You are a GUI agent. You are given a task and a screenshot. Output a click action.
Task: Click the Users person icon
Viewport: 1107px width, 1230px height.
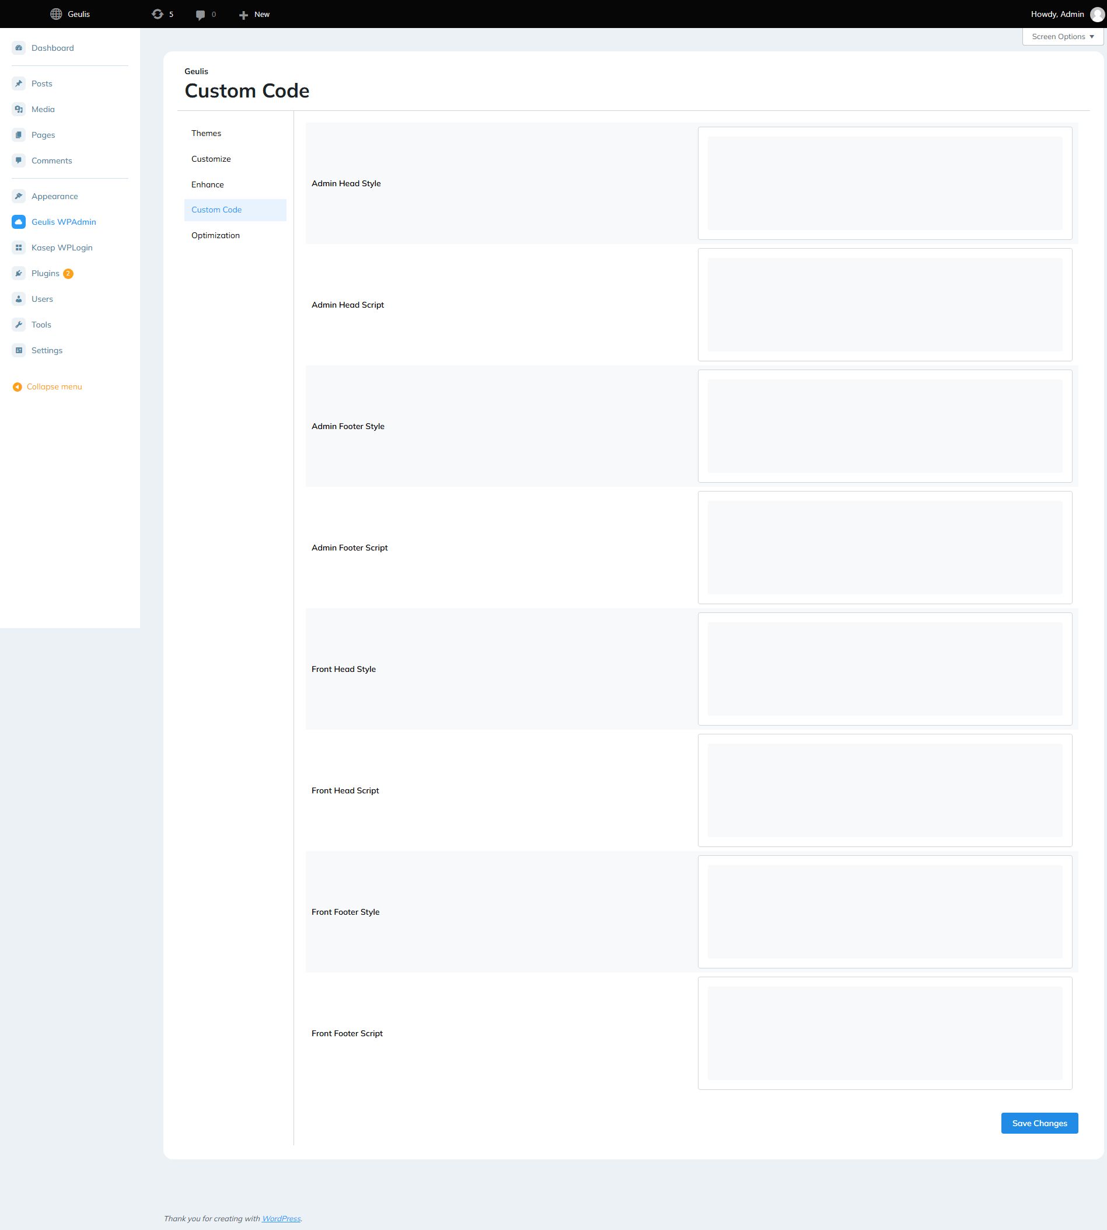pyautogui.click(x=19, y=299)
